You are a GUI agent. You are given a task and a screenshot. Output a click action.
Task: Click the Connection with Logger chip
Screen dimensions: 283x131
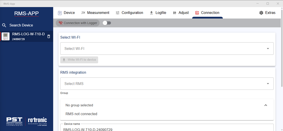78,23
